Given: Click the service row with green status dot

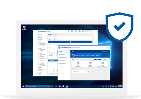Looking at the screenshot, I should (81, 71).
